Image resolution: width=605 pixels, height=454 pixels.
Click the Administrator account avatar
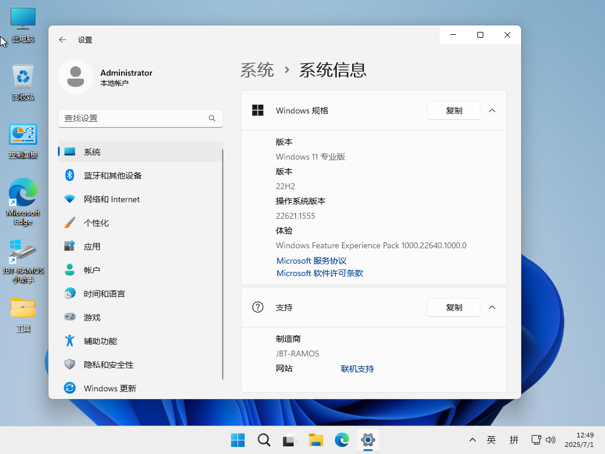coord(76,77)
